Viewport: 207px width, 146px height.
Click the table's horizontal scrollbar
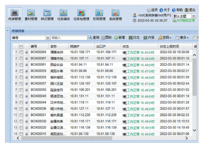(102, 138)
